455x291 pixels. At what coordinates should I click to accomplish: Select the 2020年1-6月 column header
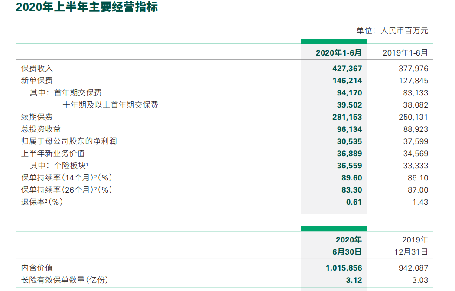(338, 53)
